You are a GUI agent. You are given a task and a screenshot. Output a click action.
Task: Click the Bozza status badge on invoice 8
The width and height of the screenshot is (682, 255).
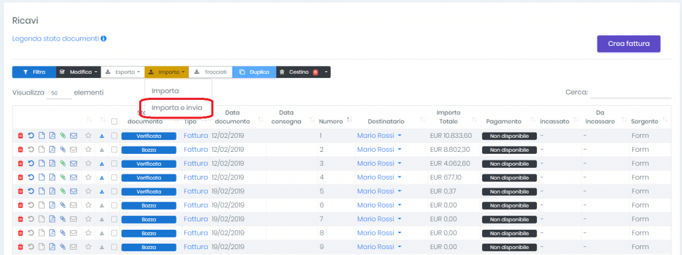point(149,233)
